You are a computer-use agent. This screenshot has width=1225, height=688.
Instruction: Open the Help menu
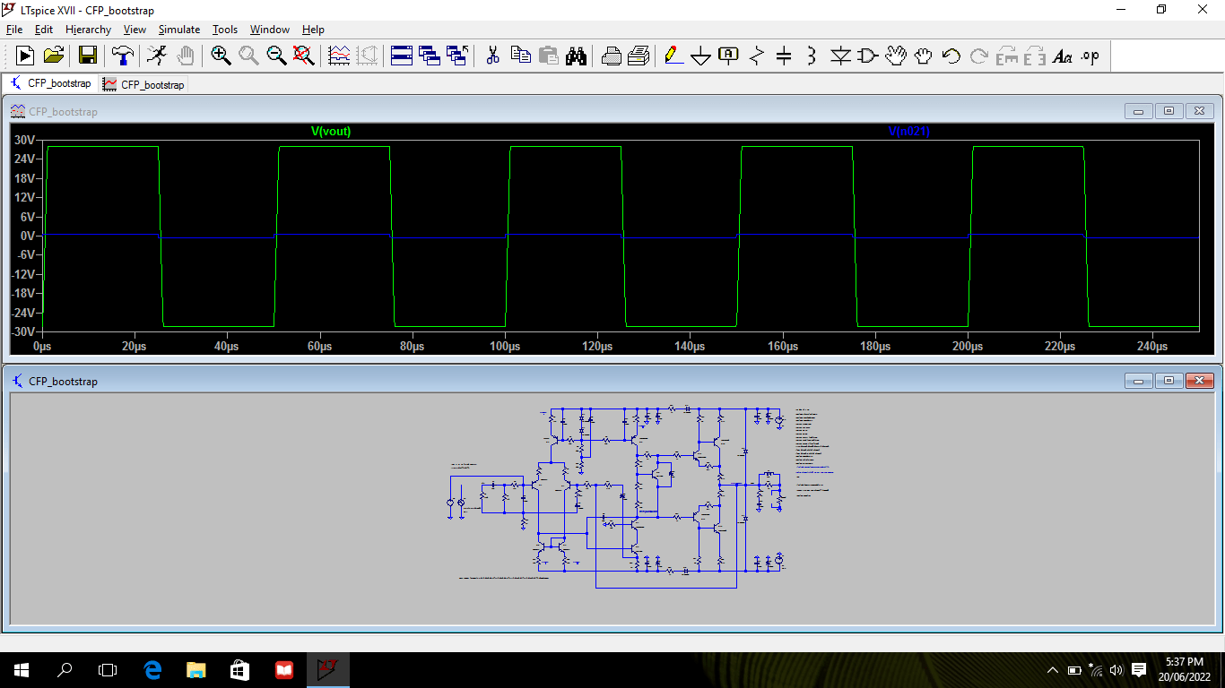[313, 30]
